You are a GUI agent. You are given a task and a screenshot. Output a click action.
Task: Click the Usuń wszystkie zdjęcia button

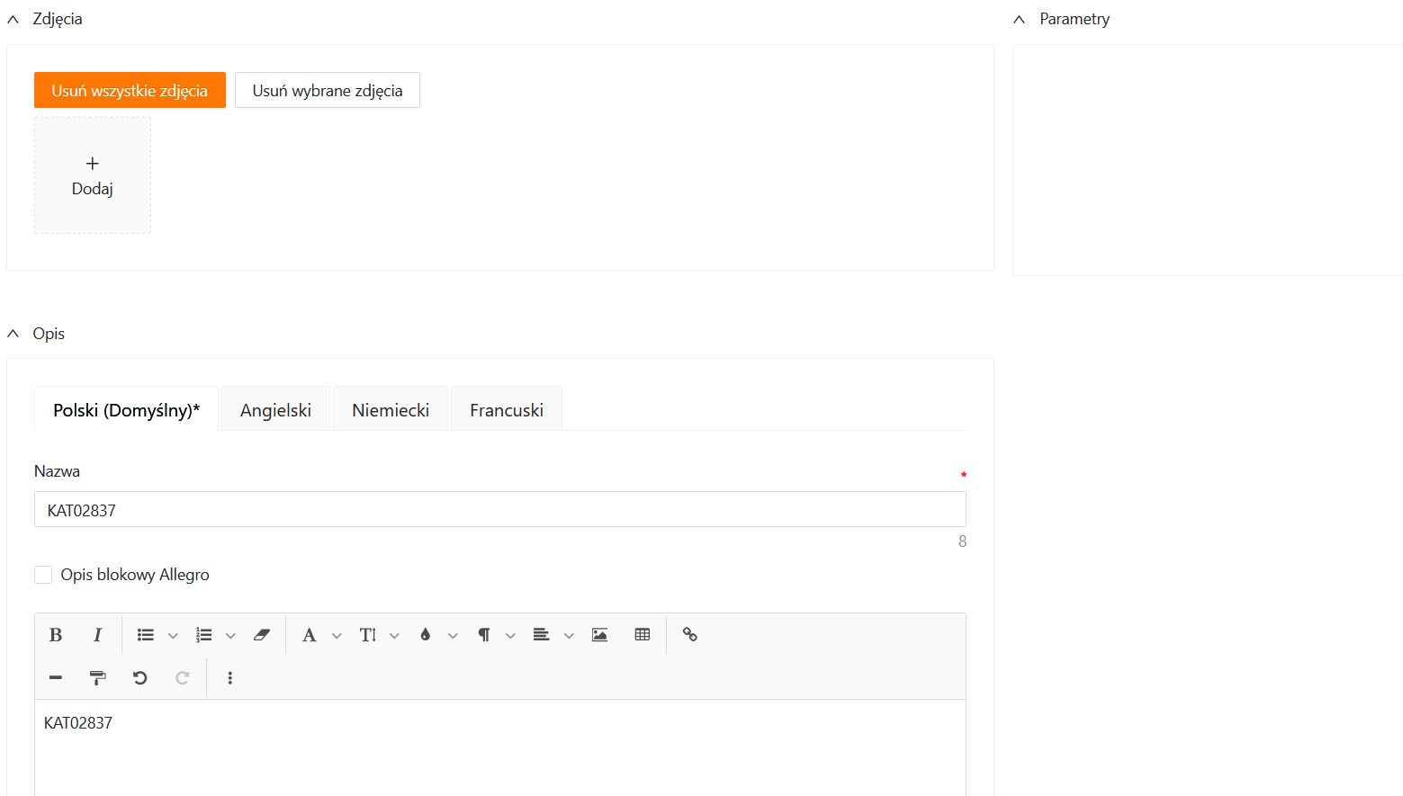(130, 90)
